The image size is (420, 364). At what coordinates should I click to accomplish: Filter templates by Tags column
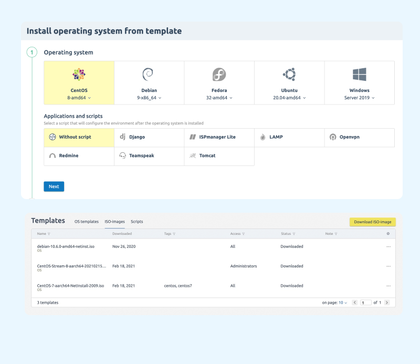(x=174, y=234)
